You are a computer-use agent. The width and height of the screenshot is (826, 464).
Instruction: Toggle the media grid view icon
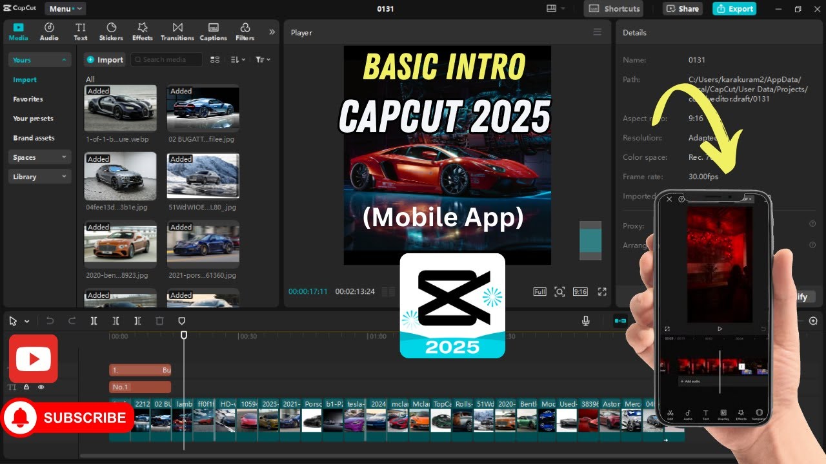(x=215, y=59)
